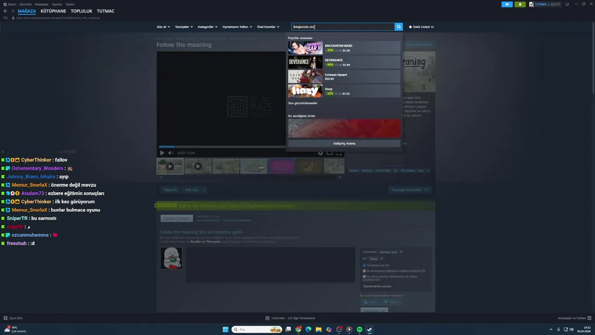Select ENCOUNTER BAR II search suggestion
Viewport: 595px width, 335px height.
[x=344, y=48]
